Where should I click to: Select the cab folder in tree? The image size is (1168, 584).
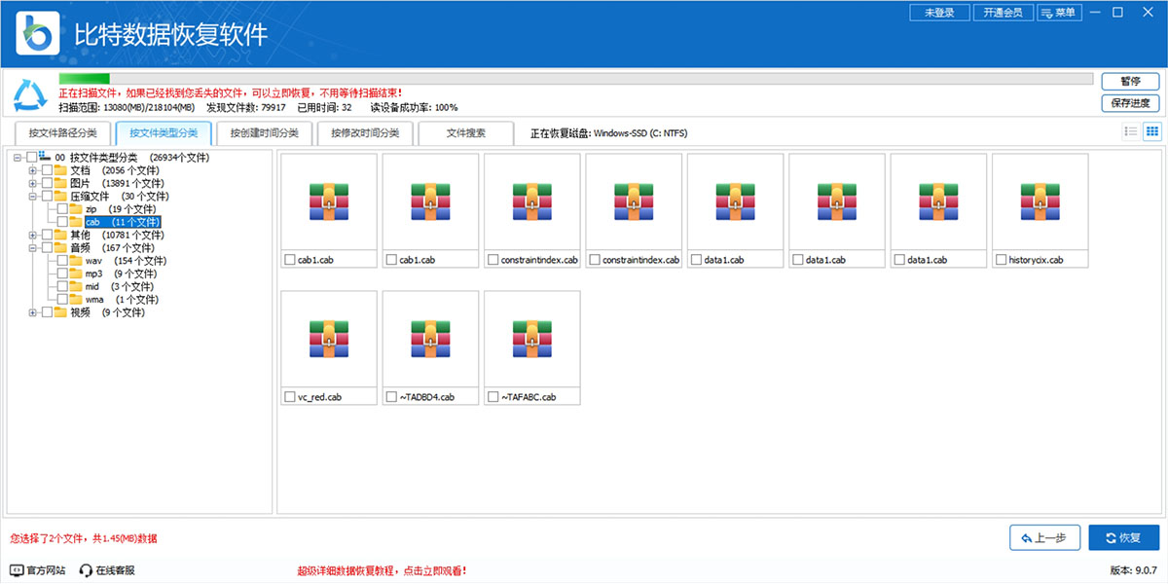(93, 222)
